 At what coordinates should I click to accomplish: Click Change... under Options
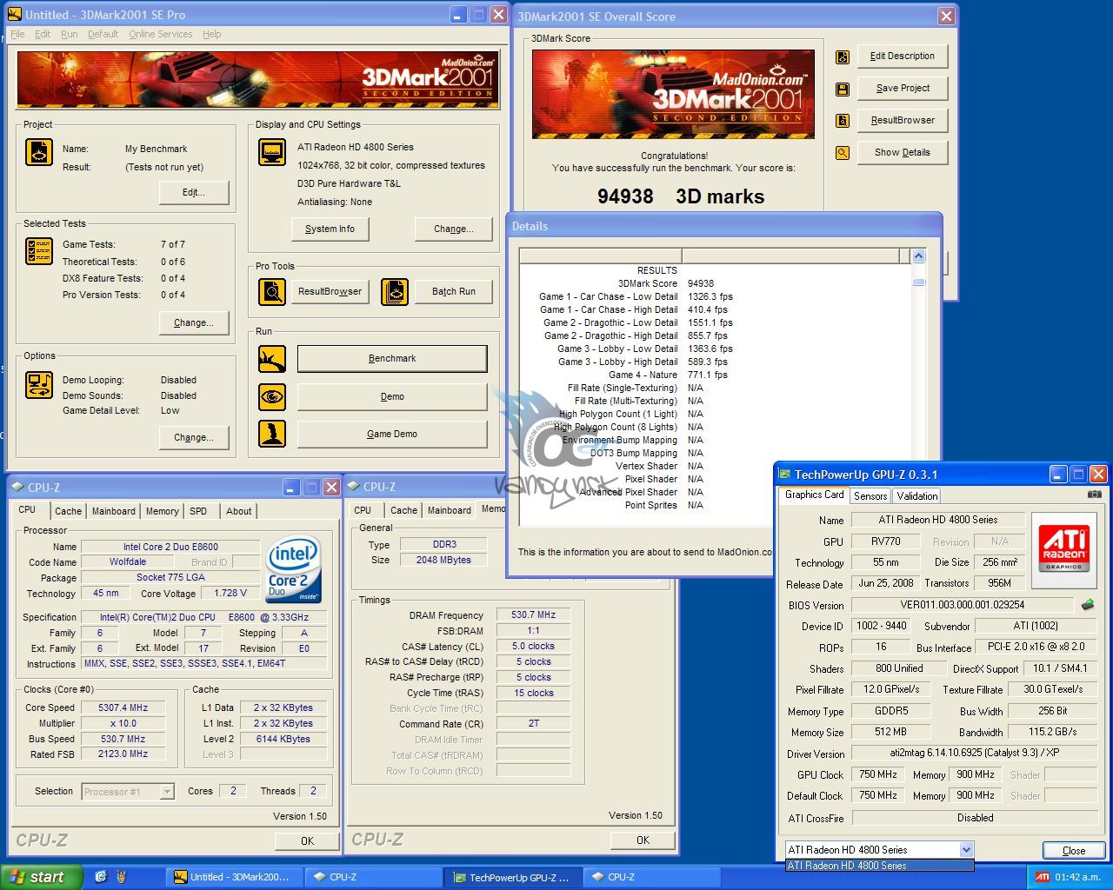tap(194, 437)
